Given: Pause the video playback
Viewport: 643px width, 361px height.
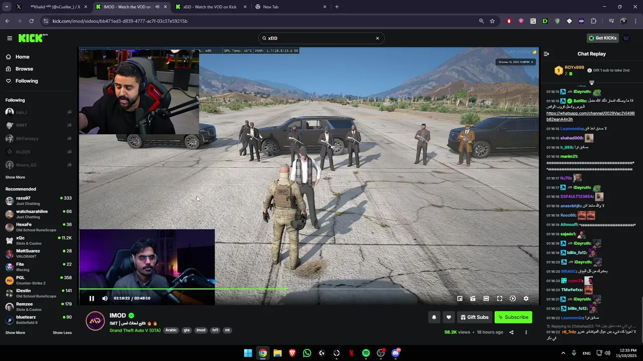Looking at the screenshot, I should [91, 298].
